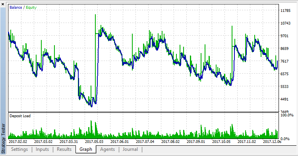Click the 10743 axis value
This screenshot has height=156, width=298.
pyautogui.click(x=285, y=23)
